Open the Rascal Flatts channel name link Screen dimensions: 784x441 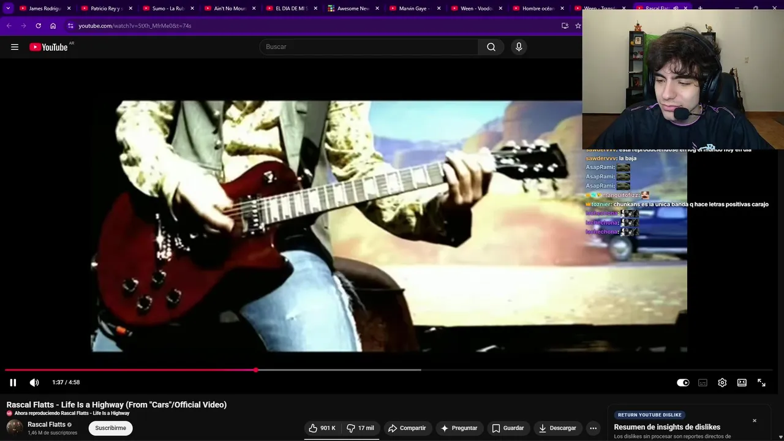[47, 424]
